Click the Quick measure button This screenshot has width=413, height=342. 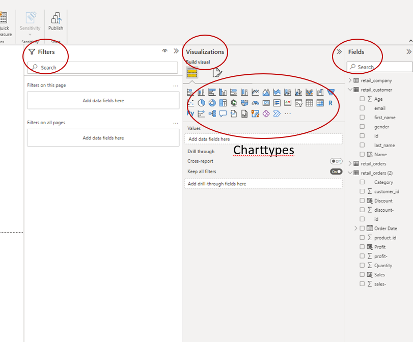(4, 24)
